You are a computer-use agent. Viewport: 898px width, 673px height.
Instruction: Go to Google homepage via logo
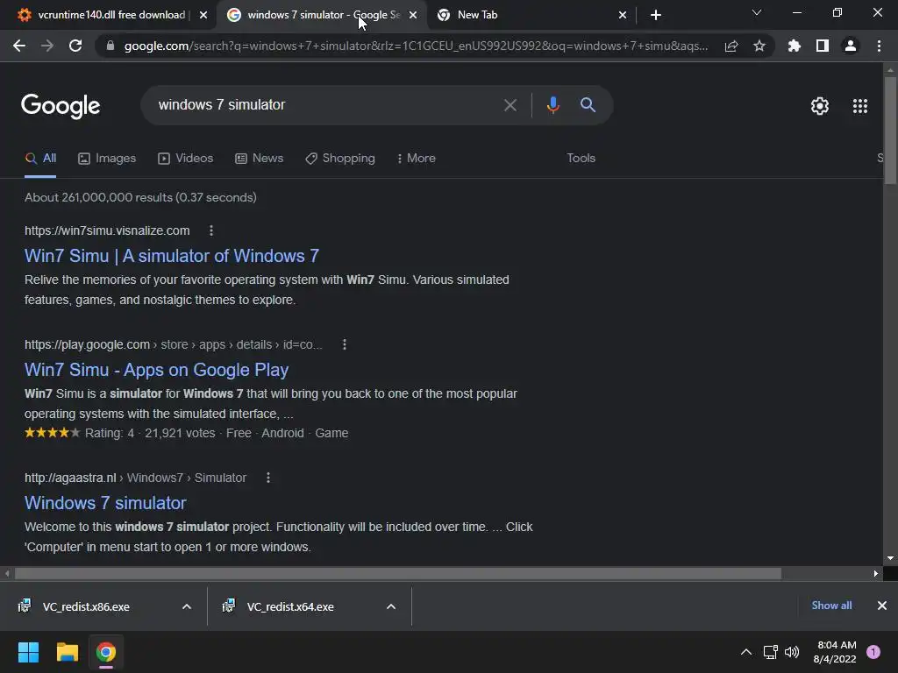point(61,106)
